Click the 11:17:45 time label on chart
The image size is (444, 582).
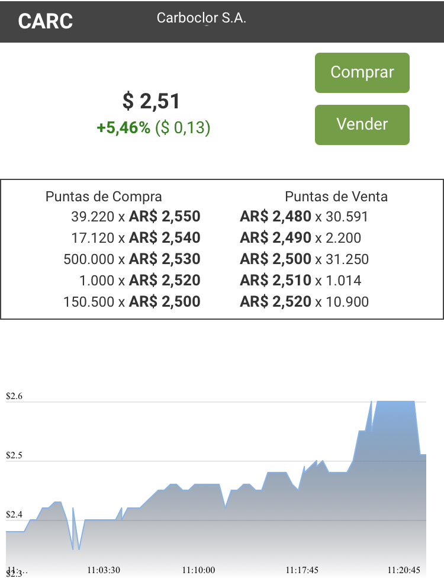coord(302,570)
